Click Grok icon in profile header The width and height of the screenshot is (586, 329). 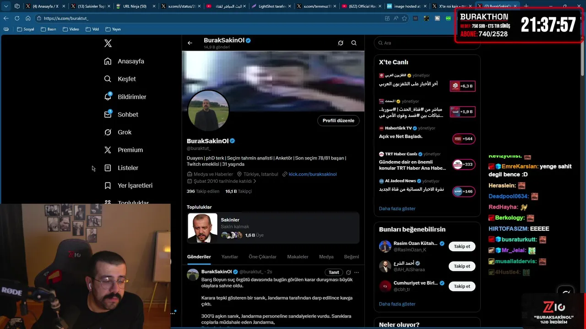(341, 43)
